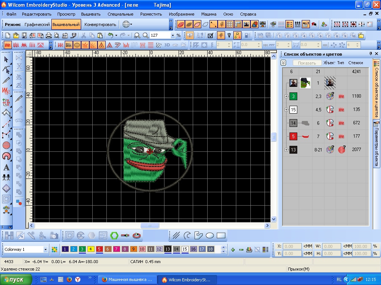Image resolution: width=381 pixels, height=285 pixels.
Task: Open a design with the folder icon
Action: 16,36
